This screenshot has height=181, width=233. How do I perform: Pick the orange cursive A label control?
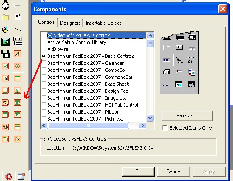[17, 54]
